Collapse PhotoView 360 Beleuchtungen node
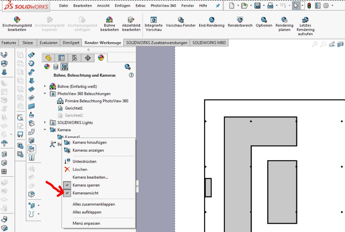This screenshot has width=345, height=232. click(x=45, y=94)
